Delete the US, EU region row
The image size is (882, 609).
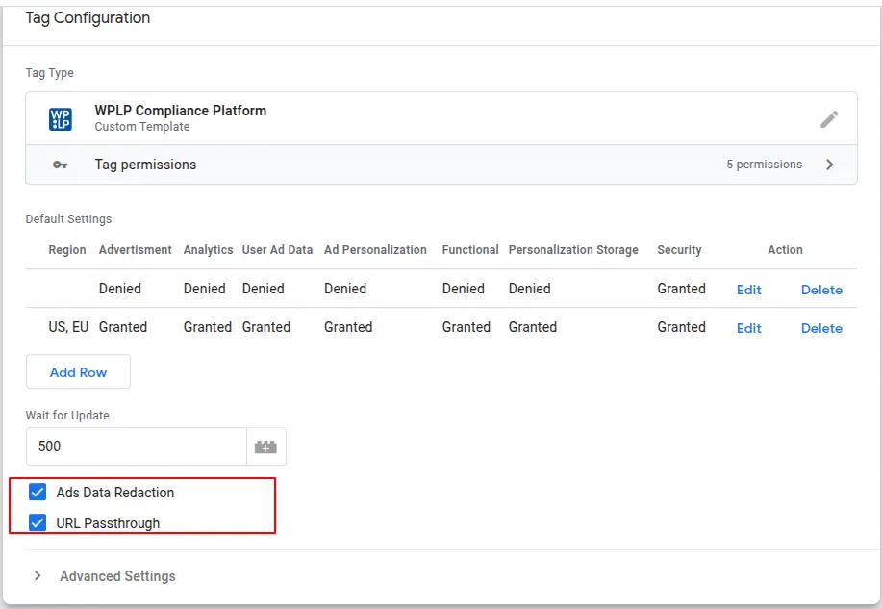pyautogui.click(x=820, y=328)
